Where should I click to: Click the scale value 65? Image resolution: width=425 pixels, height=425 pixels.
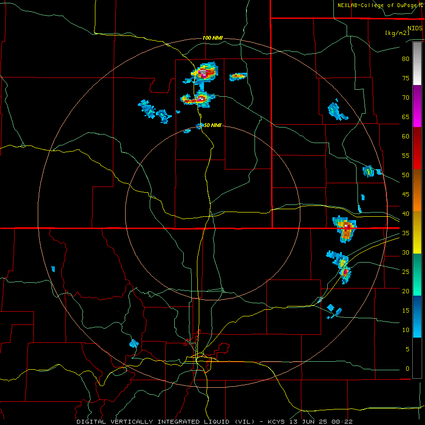[x=406, y=117]
